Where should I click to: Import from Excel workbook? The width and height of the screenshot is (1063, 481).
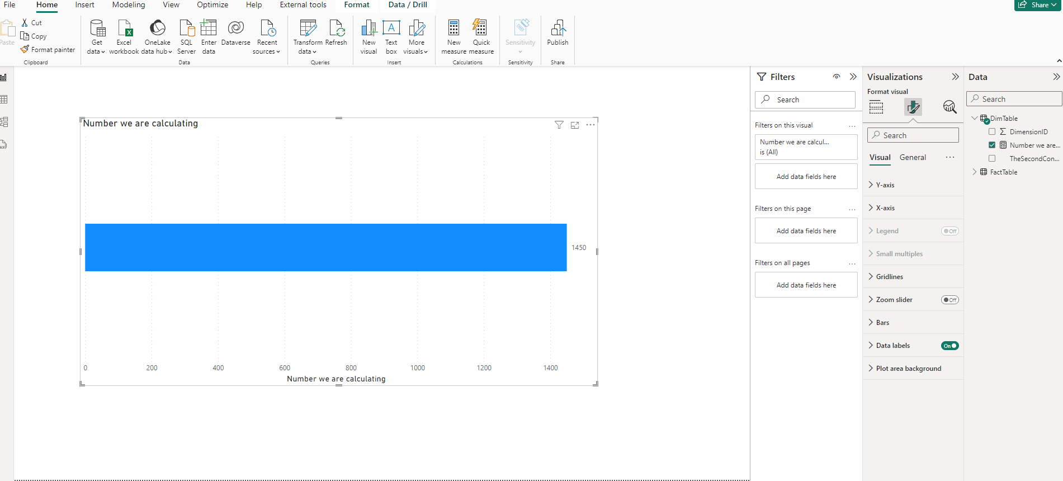tap(124, 37)
